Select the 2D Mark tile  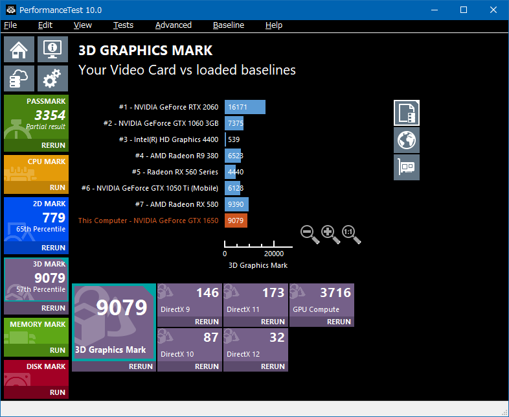36,219
